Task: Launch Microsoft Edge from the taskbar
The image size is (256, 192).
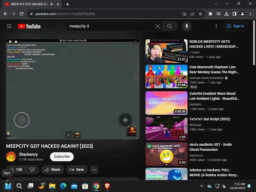Action: [x=63, y=186]
